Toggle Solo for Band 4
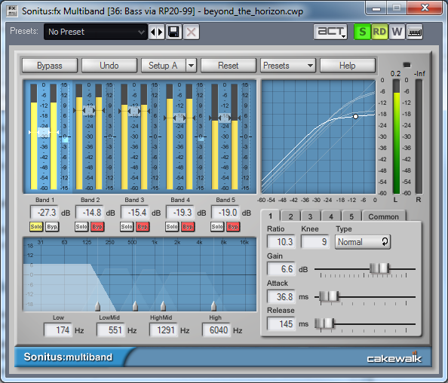Image resolution: width=448 pixels, height=383 pixels. 172,226
